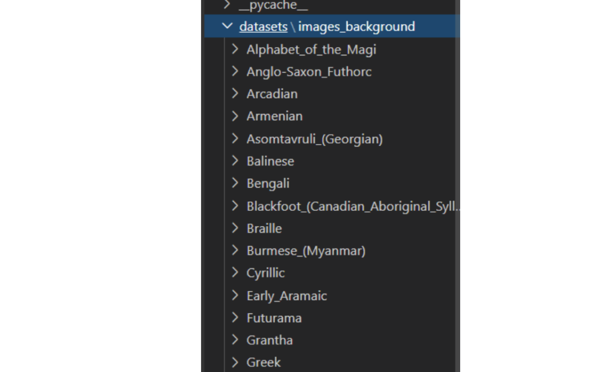598x372 pixels.
Task: Click the Futurama folder label
Action: 274,318
